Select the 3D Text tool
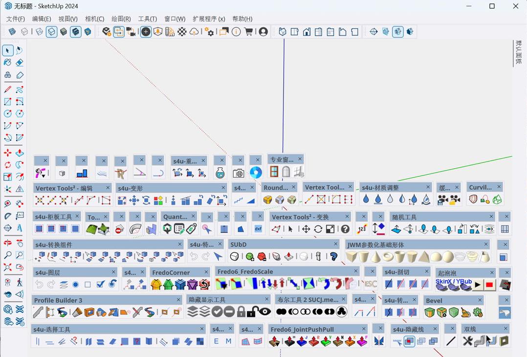The width and height of the screenshot is (527, 357). point(20,228)
